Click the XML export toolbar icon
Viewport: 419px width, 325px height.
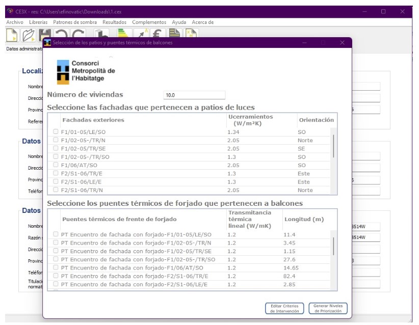[x=191, y=33]
